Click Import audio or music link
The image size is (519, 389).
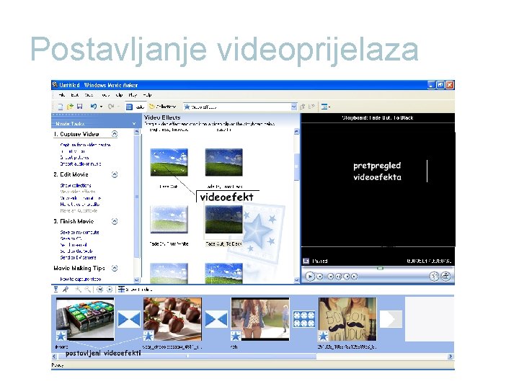point(81,164)
